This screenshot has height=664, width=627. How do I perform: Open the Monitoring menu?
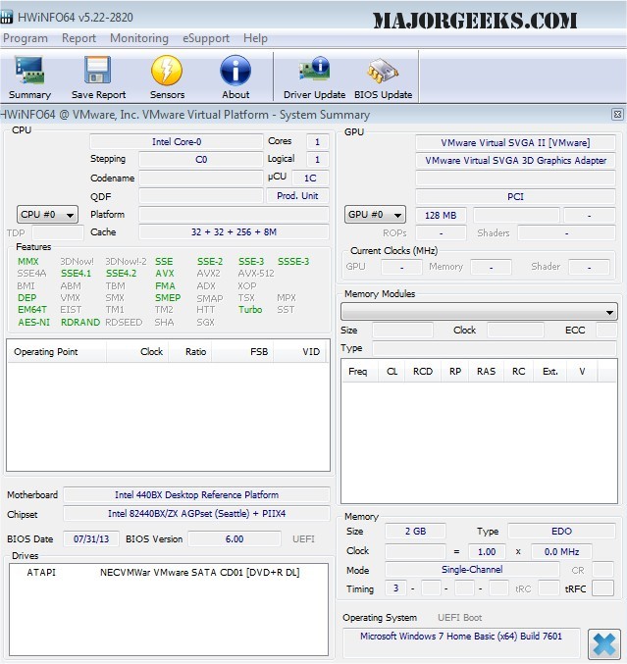pos(139,38)
